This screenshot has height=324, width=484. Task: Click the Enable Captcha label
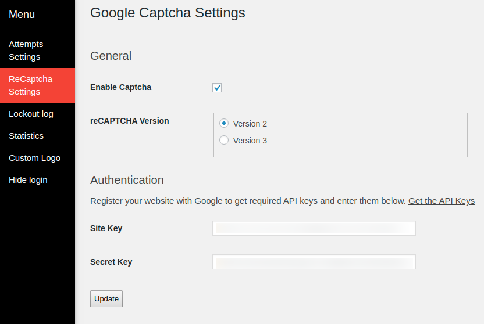tap(120, 87)
